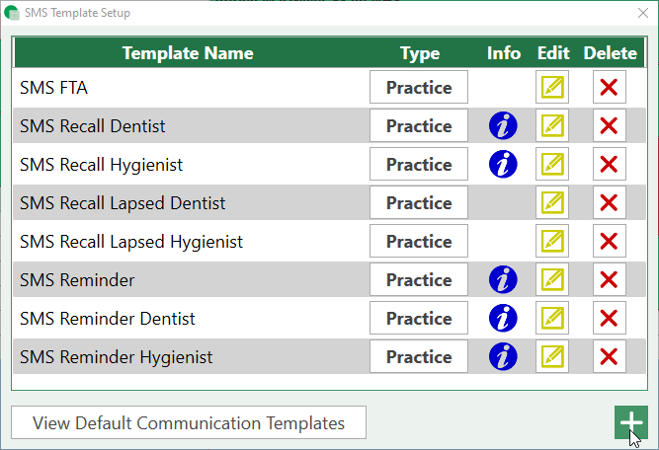659x450 pixels.
Task: Edit the SMS Recall Dentist template
Action: (x=552, y=125)
